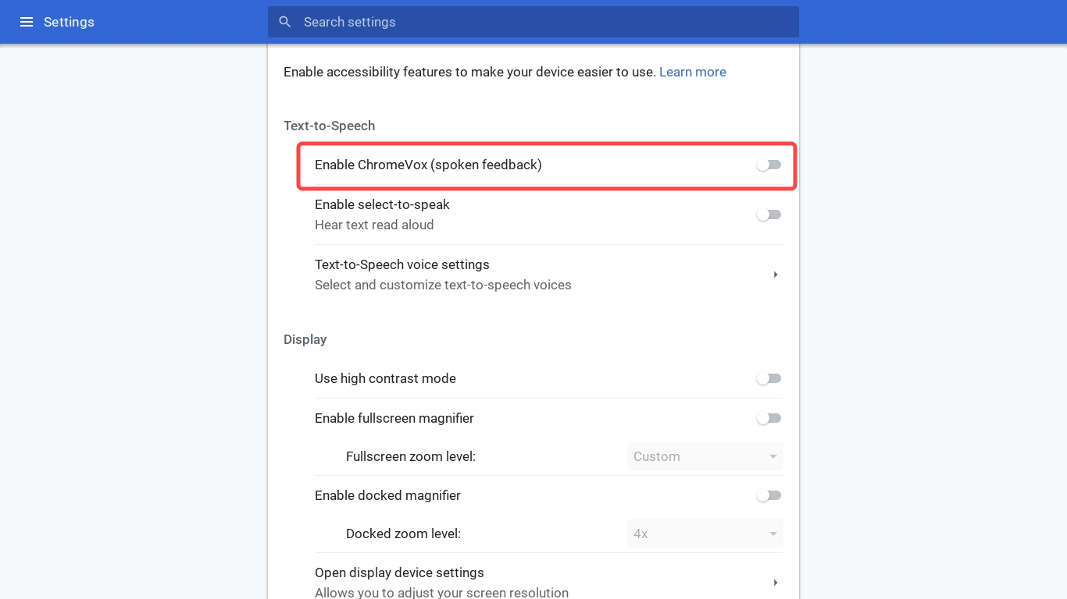Click the arrow next to Open display device settings

(x=776, y=582)
